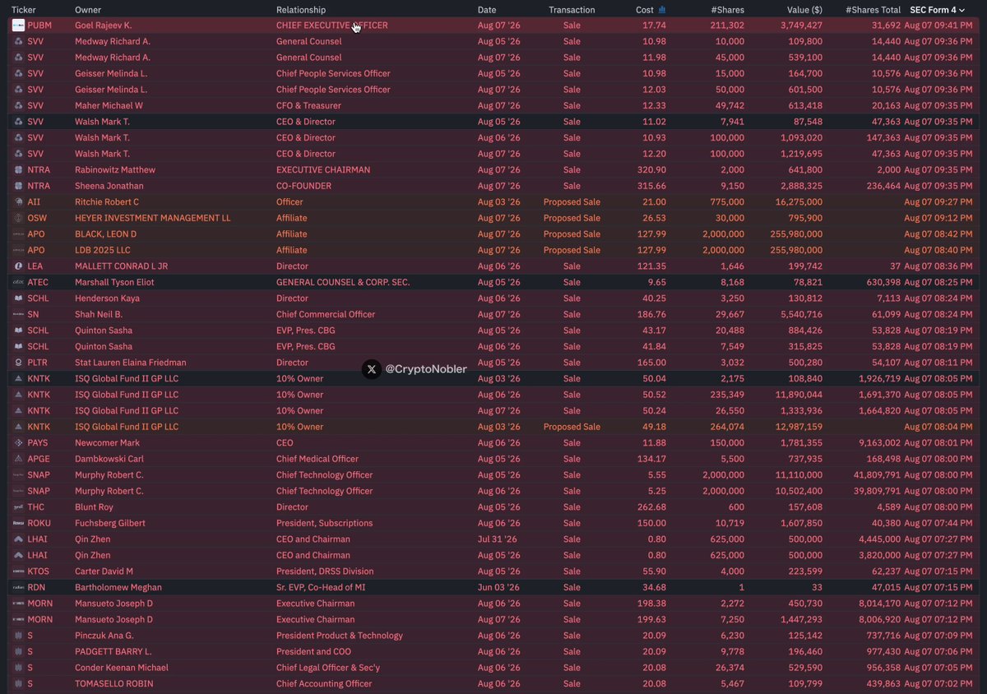The image size is (987, 694).
Task: Open SEC filing dated Aug 07 07:44 PM
Action: [939, 523]
